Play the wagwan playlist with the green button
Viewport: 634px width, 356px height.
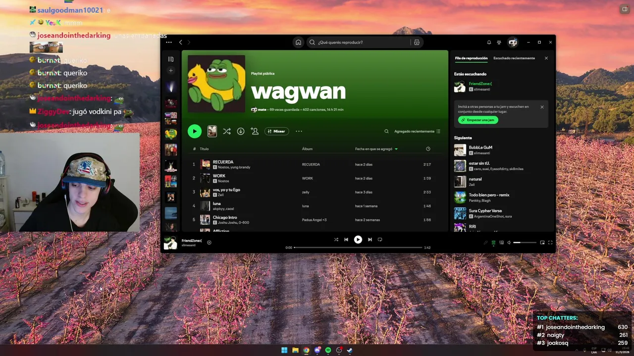(195, 131)
